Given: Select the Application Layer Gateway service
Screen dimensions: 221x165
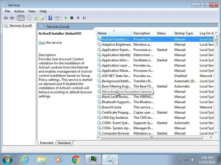Looking at the screenshot, I should pos(155,65).
